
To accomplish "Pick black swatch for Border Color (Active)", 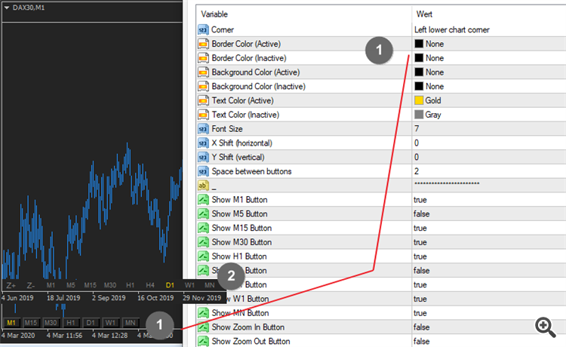I will pos(419,44).
